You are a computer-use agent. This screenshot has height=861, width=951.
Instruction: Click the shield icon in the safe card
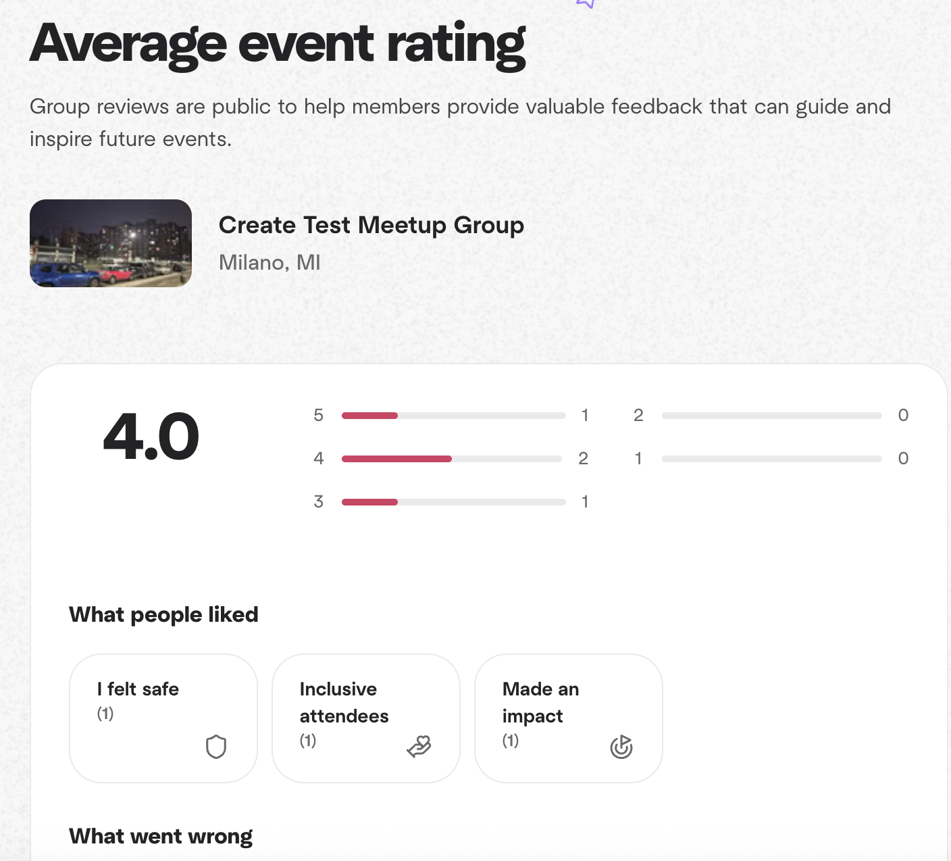pyautogui.click(x=216, y=747)
